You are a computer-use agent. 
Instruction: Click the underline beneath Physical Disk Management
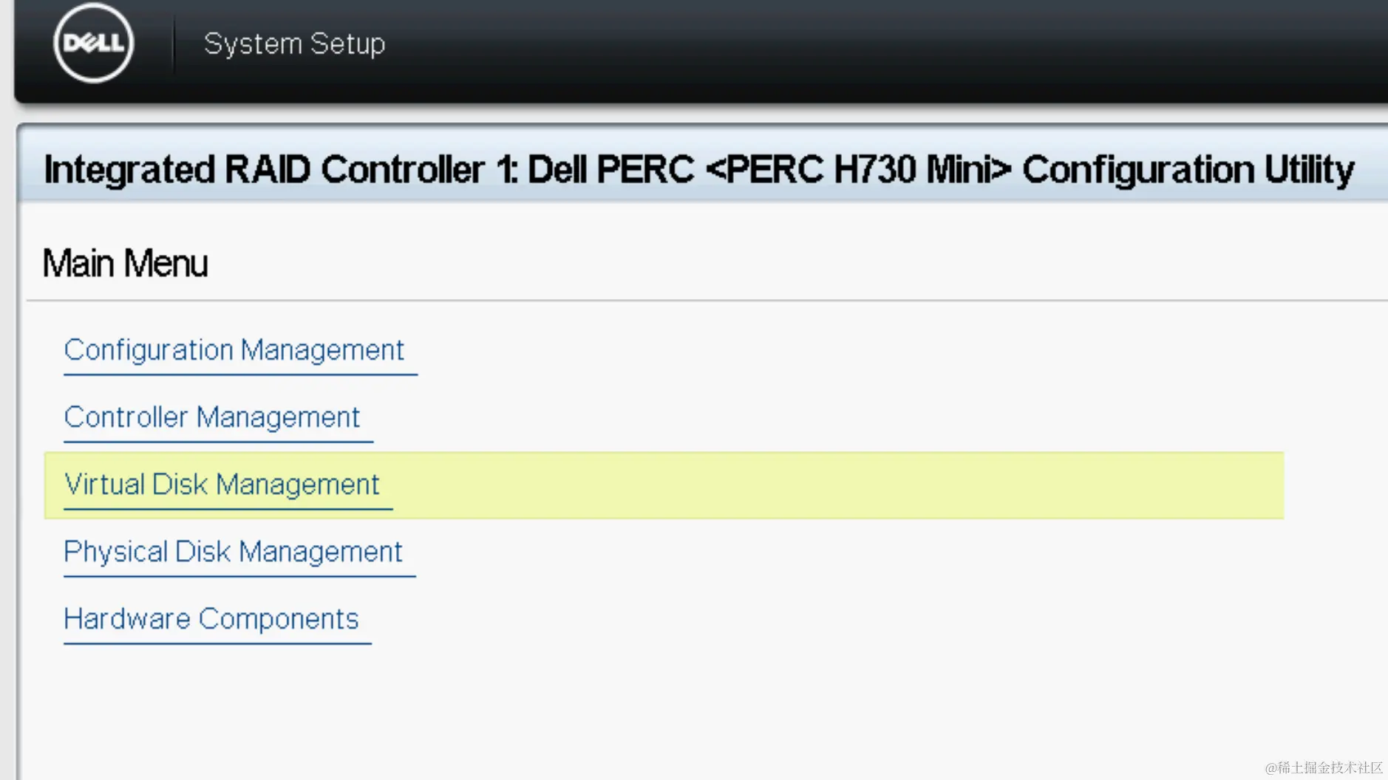point(239,576)
